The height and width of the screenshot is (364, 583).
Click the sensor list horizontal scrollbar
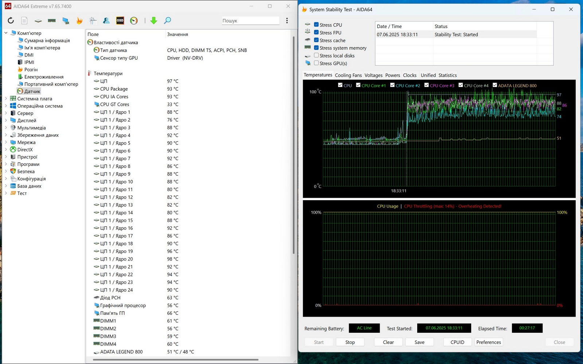tap(176, 360)
